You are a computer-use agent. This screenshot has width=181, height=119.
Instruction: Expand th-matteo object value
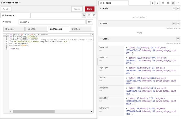[x=126, y=88]
